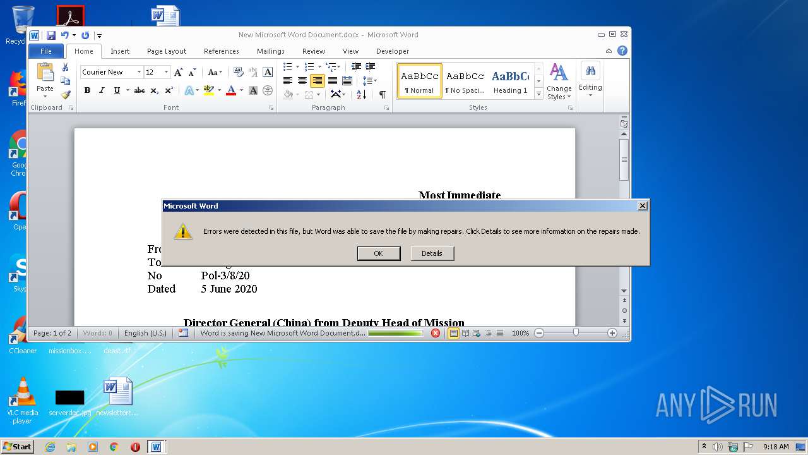
Task: Toggle Strikethrough formatting
Action: click(140, 90)
